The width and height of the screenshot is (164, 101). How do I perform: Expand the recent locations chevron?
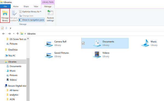(x=14, y=34)
